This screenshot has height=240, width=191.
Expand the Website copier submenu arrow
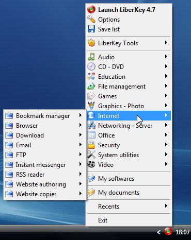click(x=81, y=194)
